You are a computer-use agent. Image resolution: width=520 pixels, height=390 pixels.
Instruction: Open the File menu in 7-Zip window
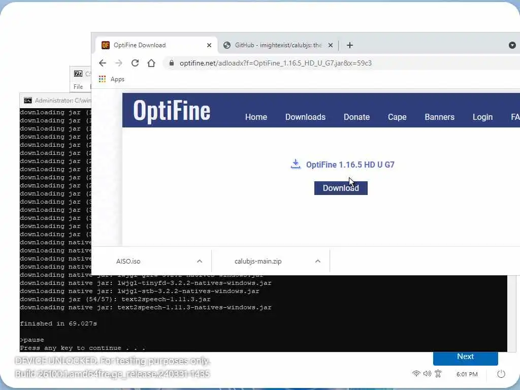(x=78, y=87)
